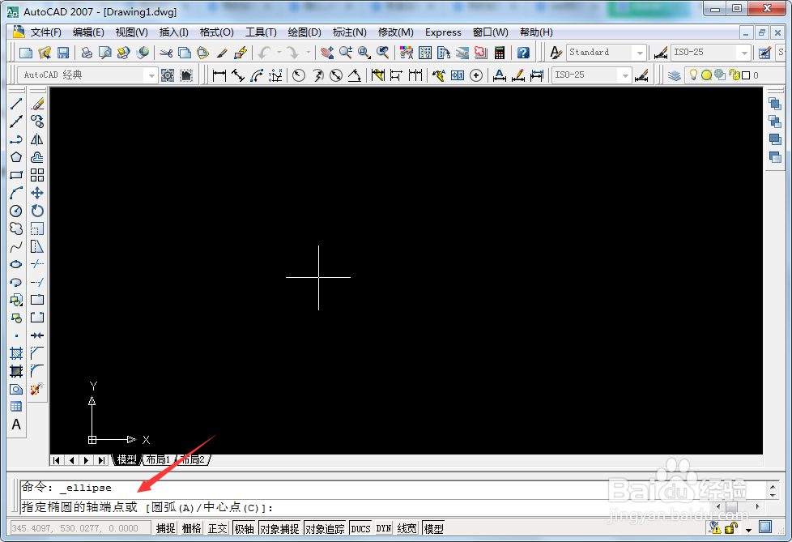792x542 pixels.
Task: Click the clean screen icon in status bar
Action: coord(766,527)
